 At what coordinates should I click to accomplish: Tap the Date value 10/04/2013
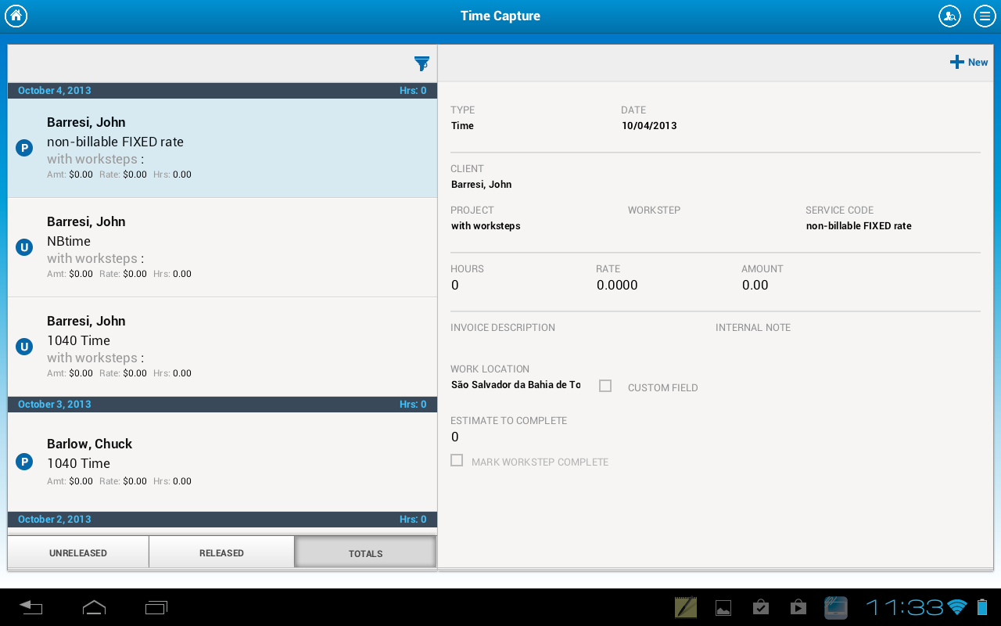[x=649, y=125]
